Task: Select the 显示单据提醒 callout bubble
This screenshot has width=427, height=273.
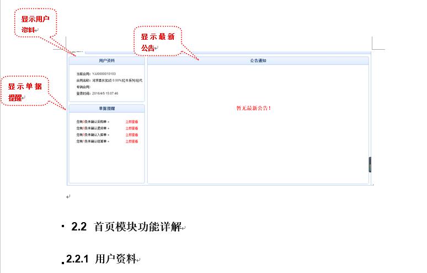Action: click(26, 92)
